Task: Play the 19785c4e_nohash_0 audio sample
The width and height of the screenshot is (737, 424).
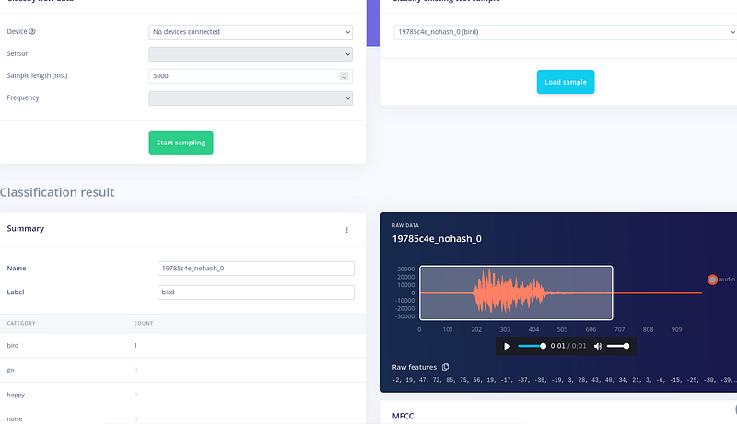Action: pos(508,346)
